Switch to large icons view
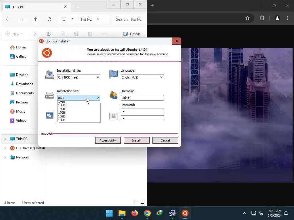This screenshot has height=220, width=294. [x=142, y=203]
